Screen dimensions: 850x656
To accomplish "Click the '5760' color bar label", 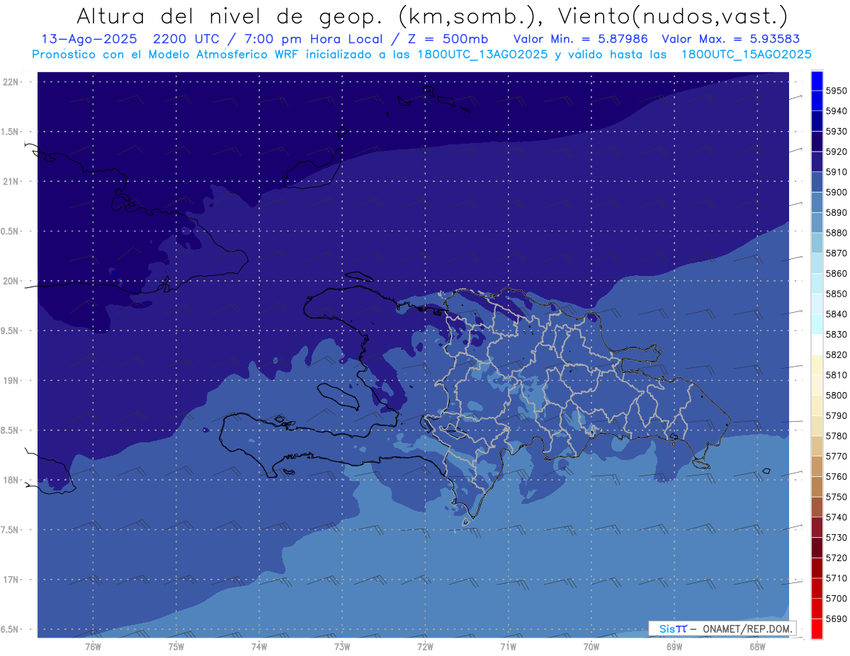I will click(837, 476).
